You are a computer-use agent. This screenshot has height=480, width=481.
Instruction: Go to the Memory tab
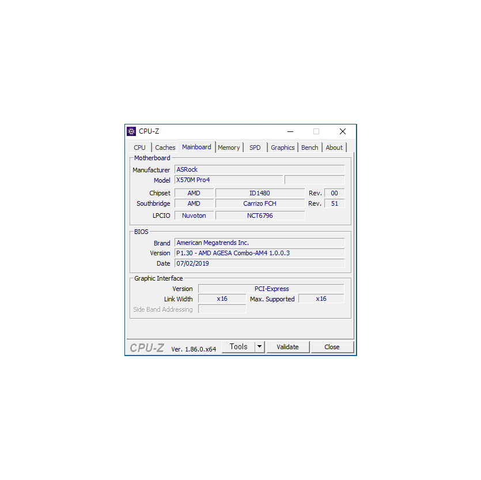(x=229, y=148)
